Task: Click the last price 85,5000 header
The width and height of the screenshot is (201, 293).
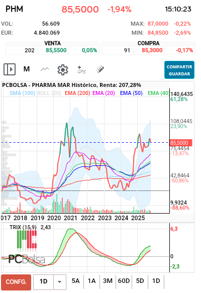Action: [80, 10]
